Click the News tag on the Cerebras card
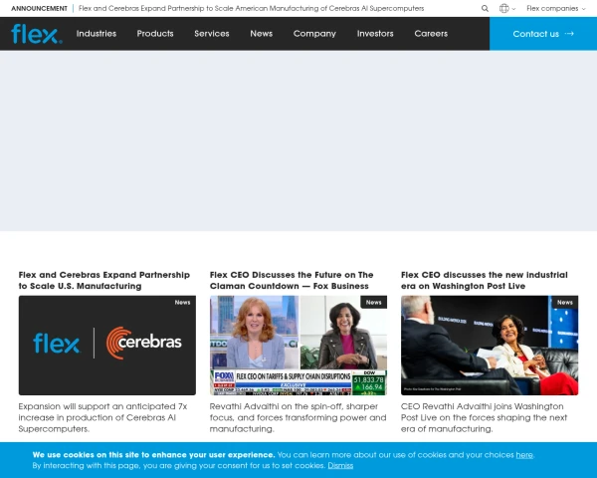Screen dimensions: 597x478 182,303
